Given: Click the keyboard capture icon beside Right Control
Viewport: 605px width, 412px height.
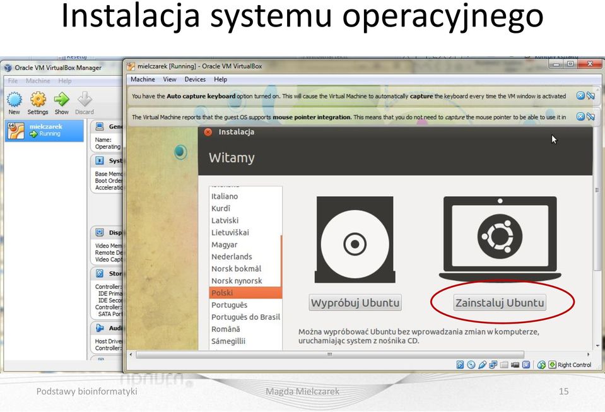Looking at the screenshot, I should tap(552, 365).
